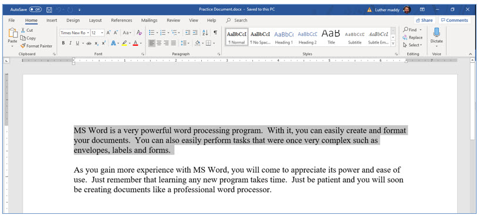Screen dimensions: 480x215
Task: Open the font size dropdown
Action: point(102,33)
